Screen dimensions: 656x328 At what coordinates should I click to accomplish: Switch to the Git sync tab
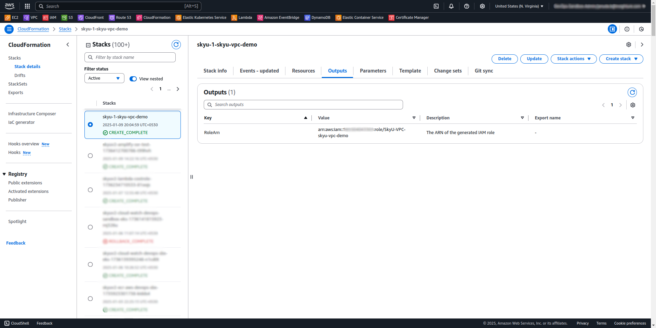[x=484, y=71]
